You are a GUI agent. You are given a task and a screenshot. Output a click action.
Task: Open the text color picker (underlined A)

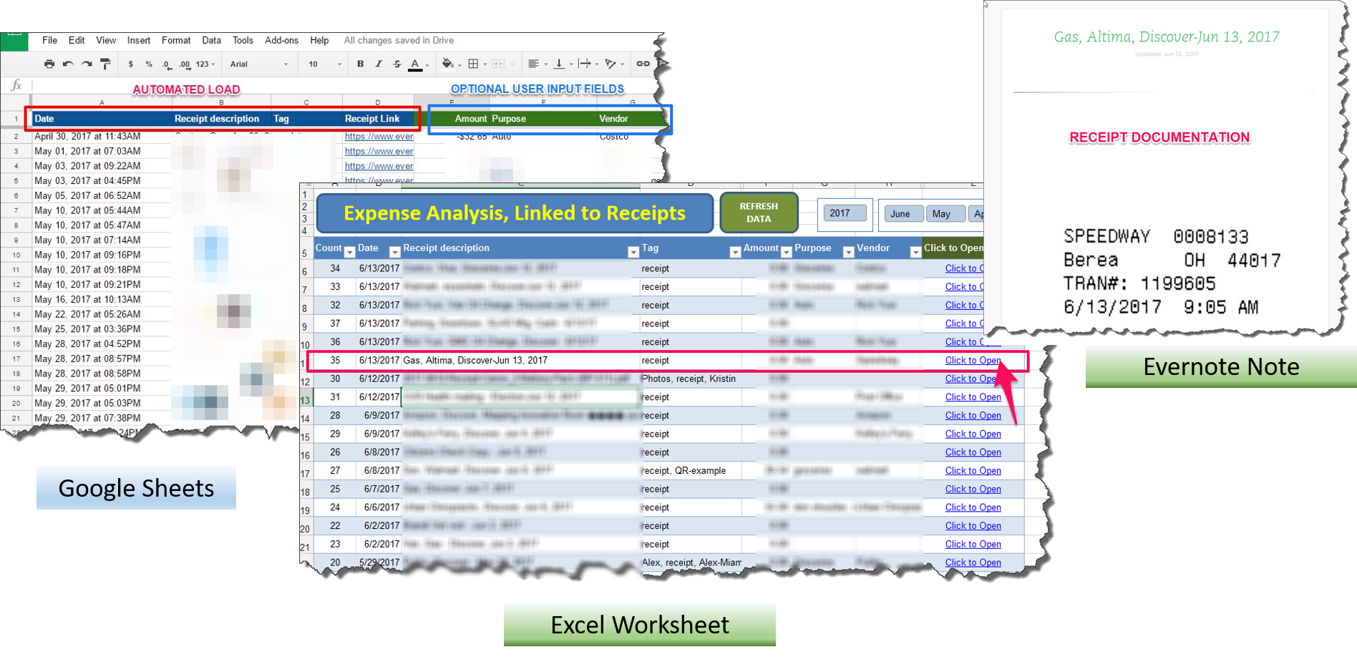click(x=415, y=65)
